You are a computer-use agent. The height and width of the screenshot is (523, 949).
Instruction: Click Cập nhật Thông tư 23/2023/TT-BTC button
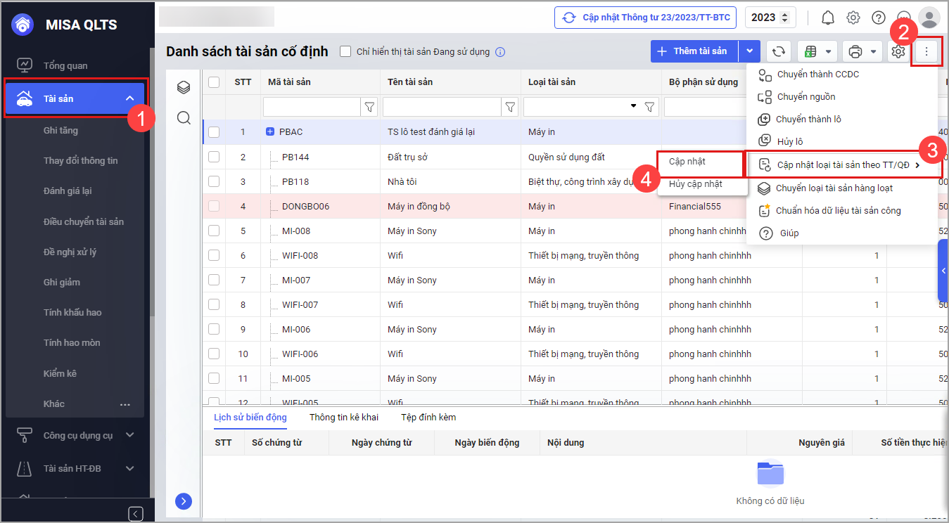[x=646, y=18]
